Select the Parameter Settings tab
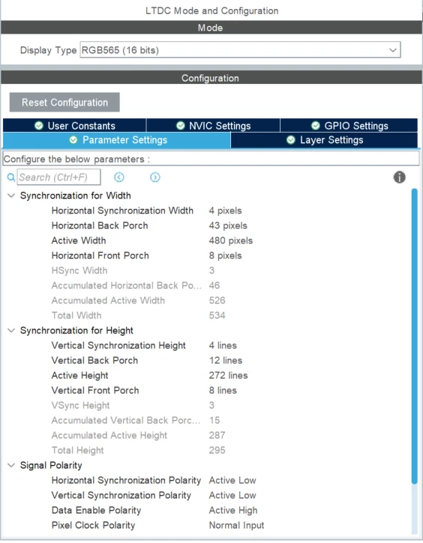The width and height of the screenshot is (423, 543). [117, 140]
